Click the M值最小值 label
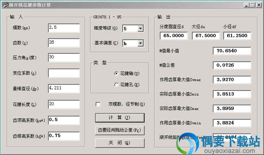264x155 pixels. coord(169,51)
